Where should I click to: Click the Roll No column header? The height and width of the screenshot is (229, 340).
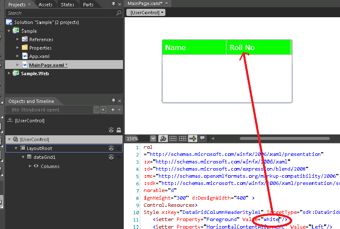tap(258, 47)
